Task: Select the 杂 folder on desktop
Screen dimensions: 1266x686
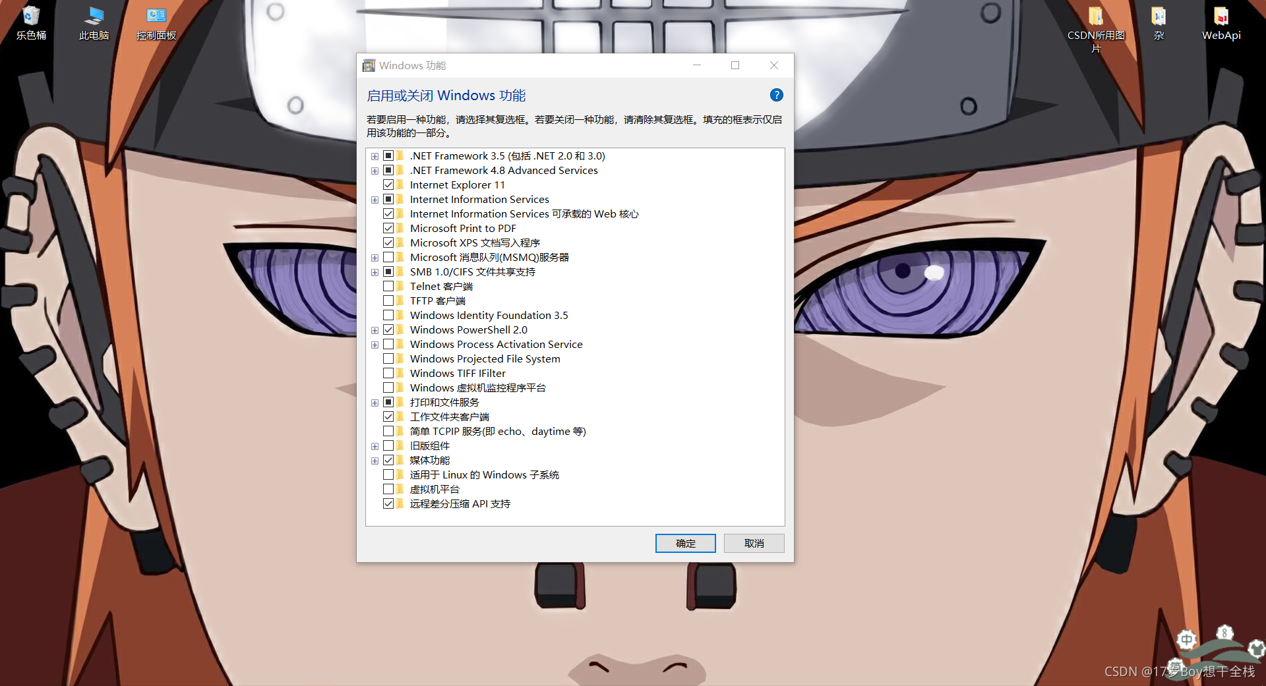Action: coord(1159,22)
